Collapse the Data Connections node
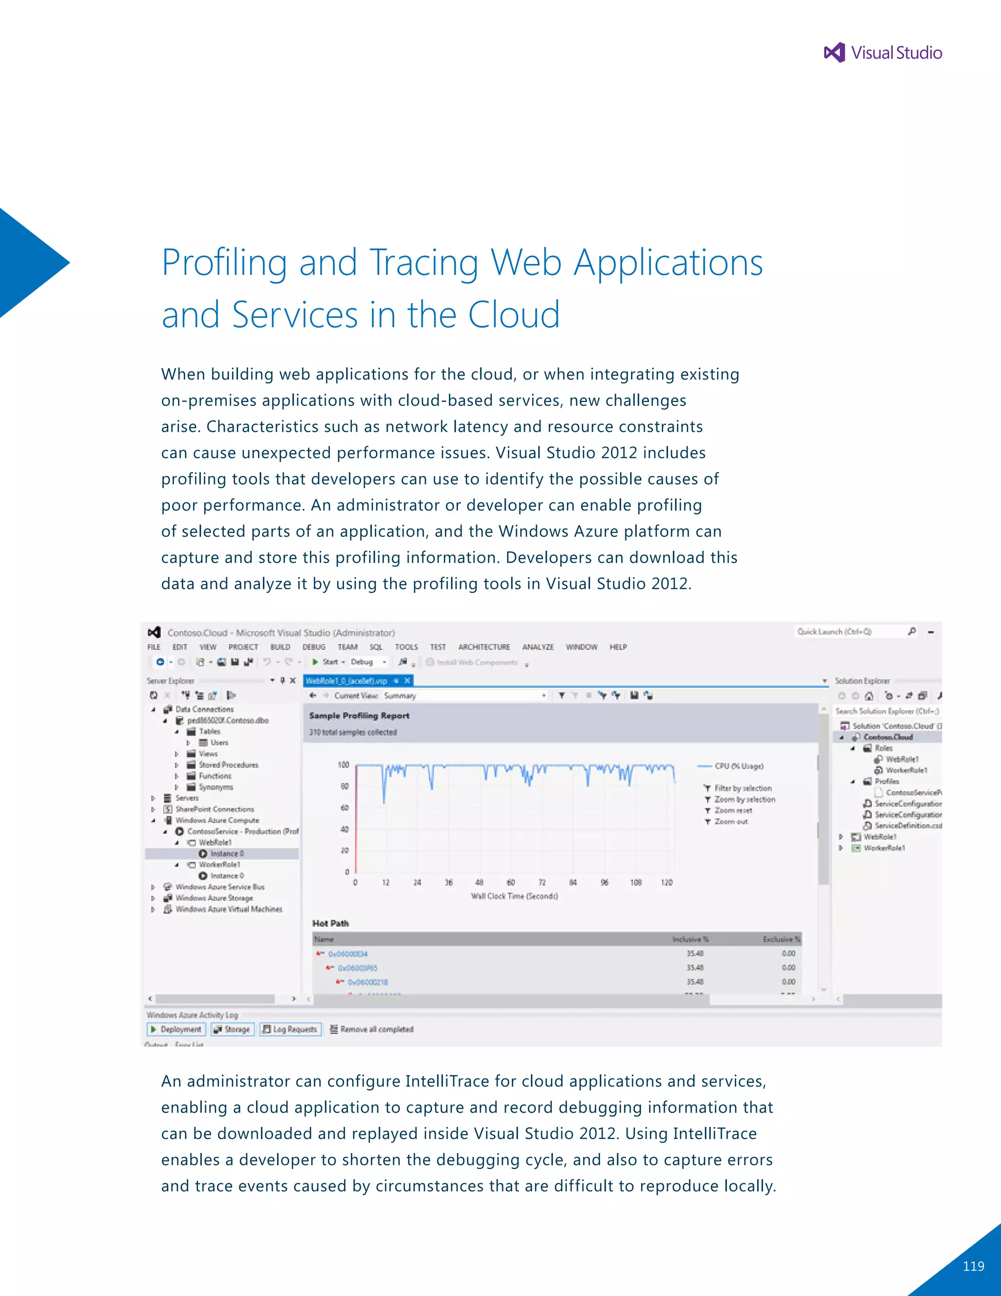The image size is (1001, 1296). click(x=153, y=710)
